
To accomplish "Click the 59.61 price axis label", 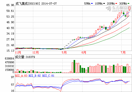I will click(10, 11).
